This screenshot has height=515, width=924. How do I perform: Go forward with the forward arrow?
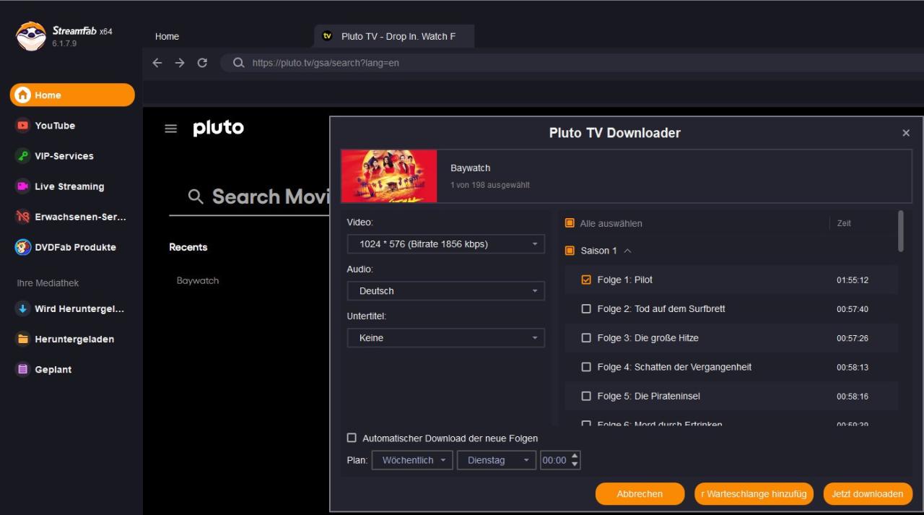[180, 63]
